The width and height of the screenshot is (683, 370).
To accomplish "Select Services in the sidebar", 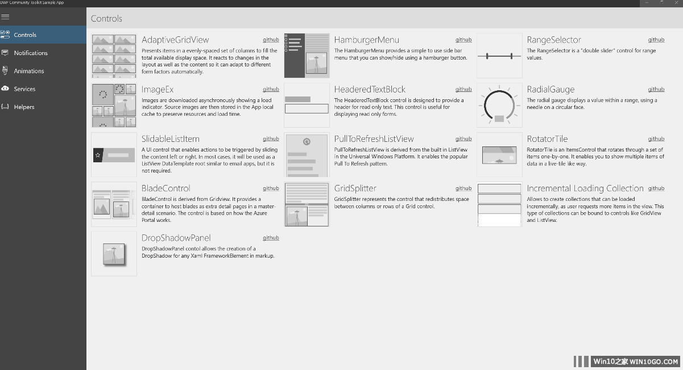I will [x=43, y=89].
